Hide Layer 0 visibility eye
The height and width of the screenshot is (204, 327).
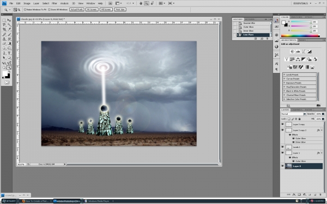click(282, 166)
